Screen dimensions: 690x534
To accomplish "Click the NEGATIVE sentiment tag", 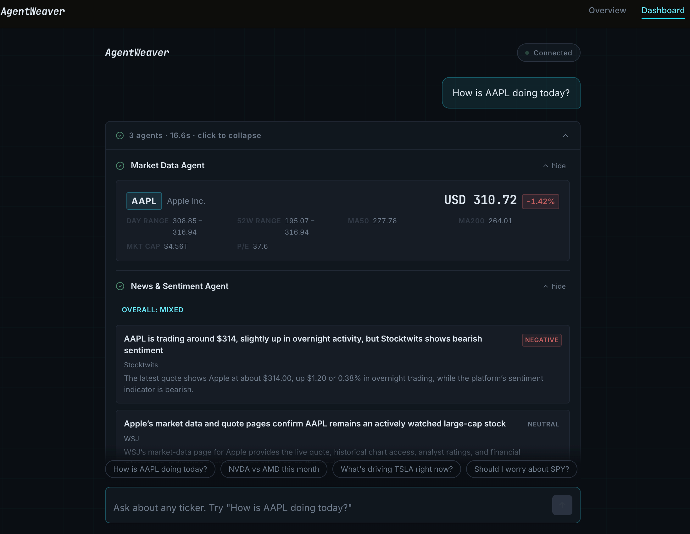I will (542, 340).
